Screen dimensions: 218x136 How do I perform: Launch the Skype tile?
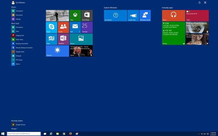[52, 27]
